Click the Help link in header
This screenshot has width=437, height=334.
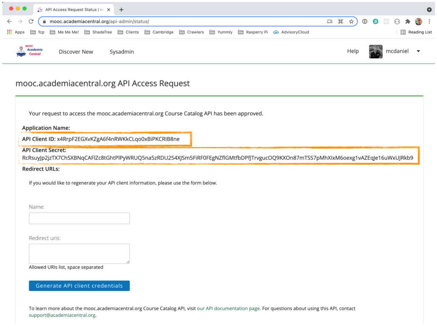tap(353, 51)
